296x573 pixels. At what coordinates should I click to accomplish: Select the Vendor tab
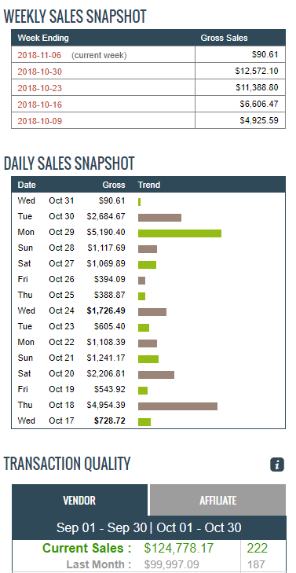tap(79, 500)
